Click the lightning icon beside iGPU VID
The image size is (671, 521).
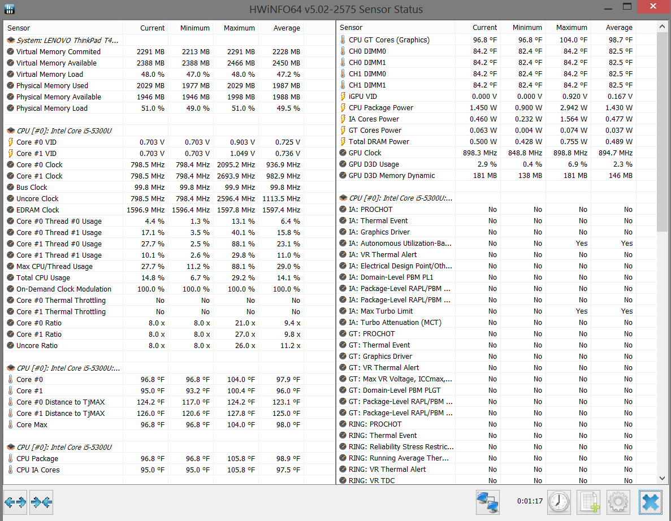[x=343, y=96]
